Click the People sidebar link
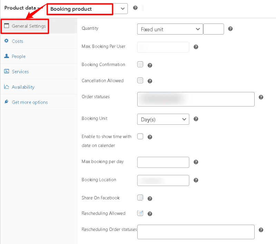Screen dimensions: 276x244 point(19,56)
